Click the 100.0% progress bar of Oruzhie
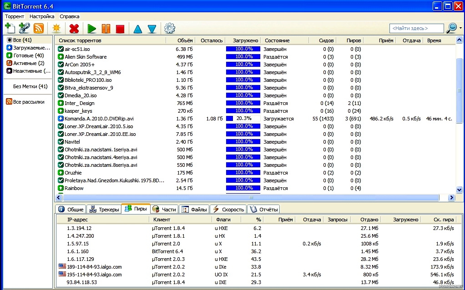 click(x=243, y=173)
